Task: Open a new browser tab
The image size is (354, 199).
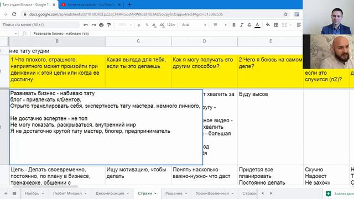Action: tap(129, 4)
